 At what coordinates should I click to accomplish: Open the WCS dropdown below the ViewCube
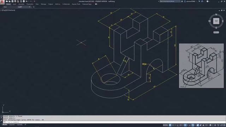click(216, 32)
